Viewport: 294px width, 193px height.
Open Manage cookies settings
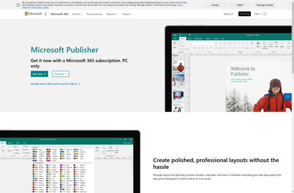pyautogui.click(x=265, y=5)
